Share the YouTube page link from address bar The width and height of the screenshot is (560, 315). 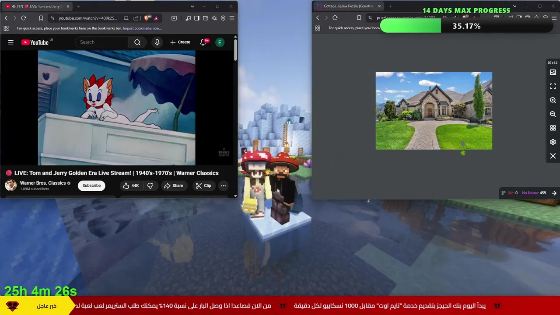(x=136, y=18)
